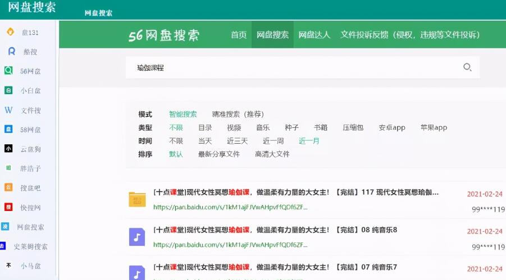This screenshot has height=280, width=506.
Task: Click the 胖洁子 sidebar icon
Action: (x=8, y=168)
